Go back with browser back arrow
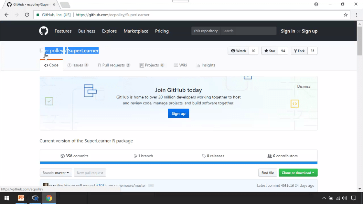The height and width of the screenshot is (204, 363). [6, 15]
